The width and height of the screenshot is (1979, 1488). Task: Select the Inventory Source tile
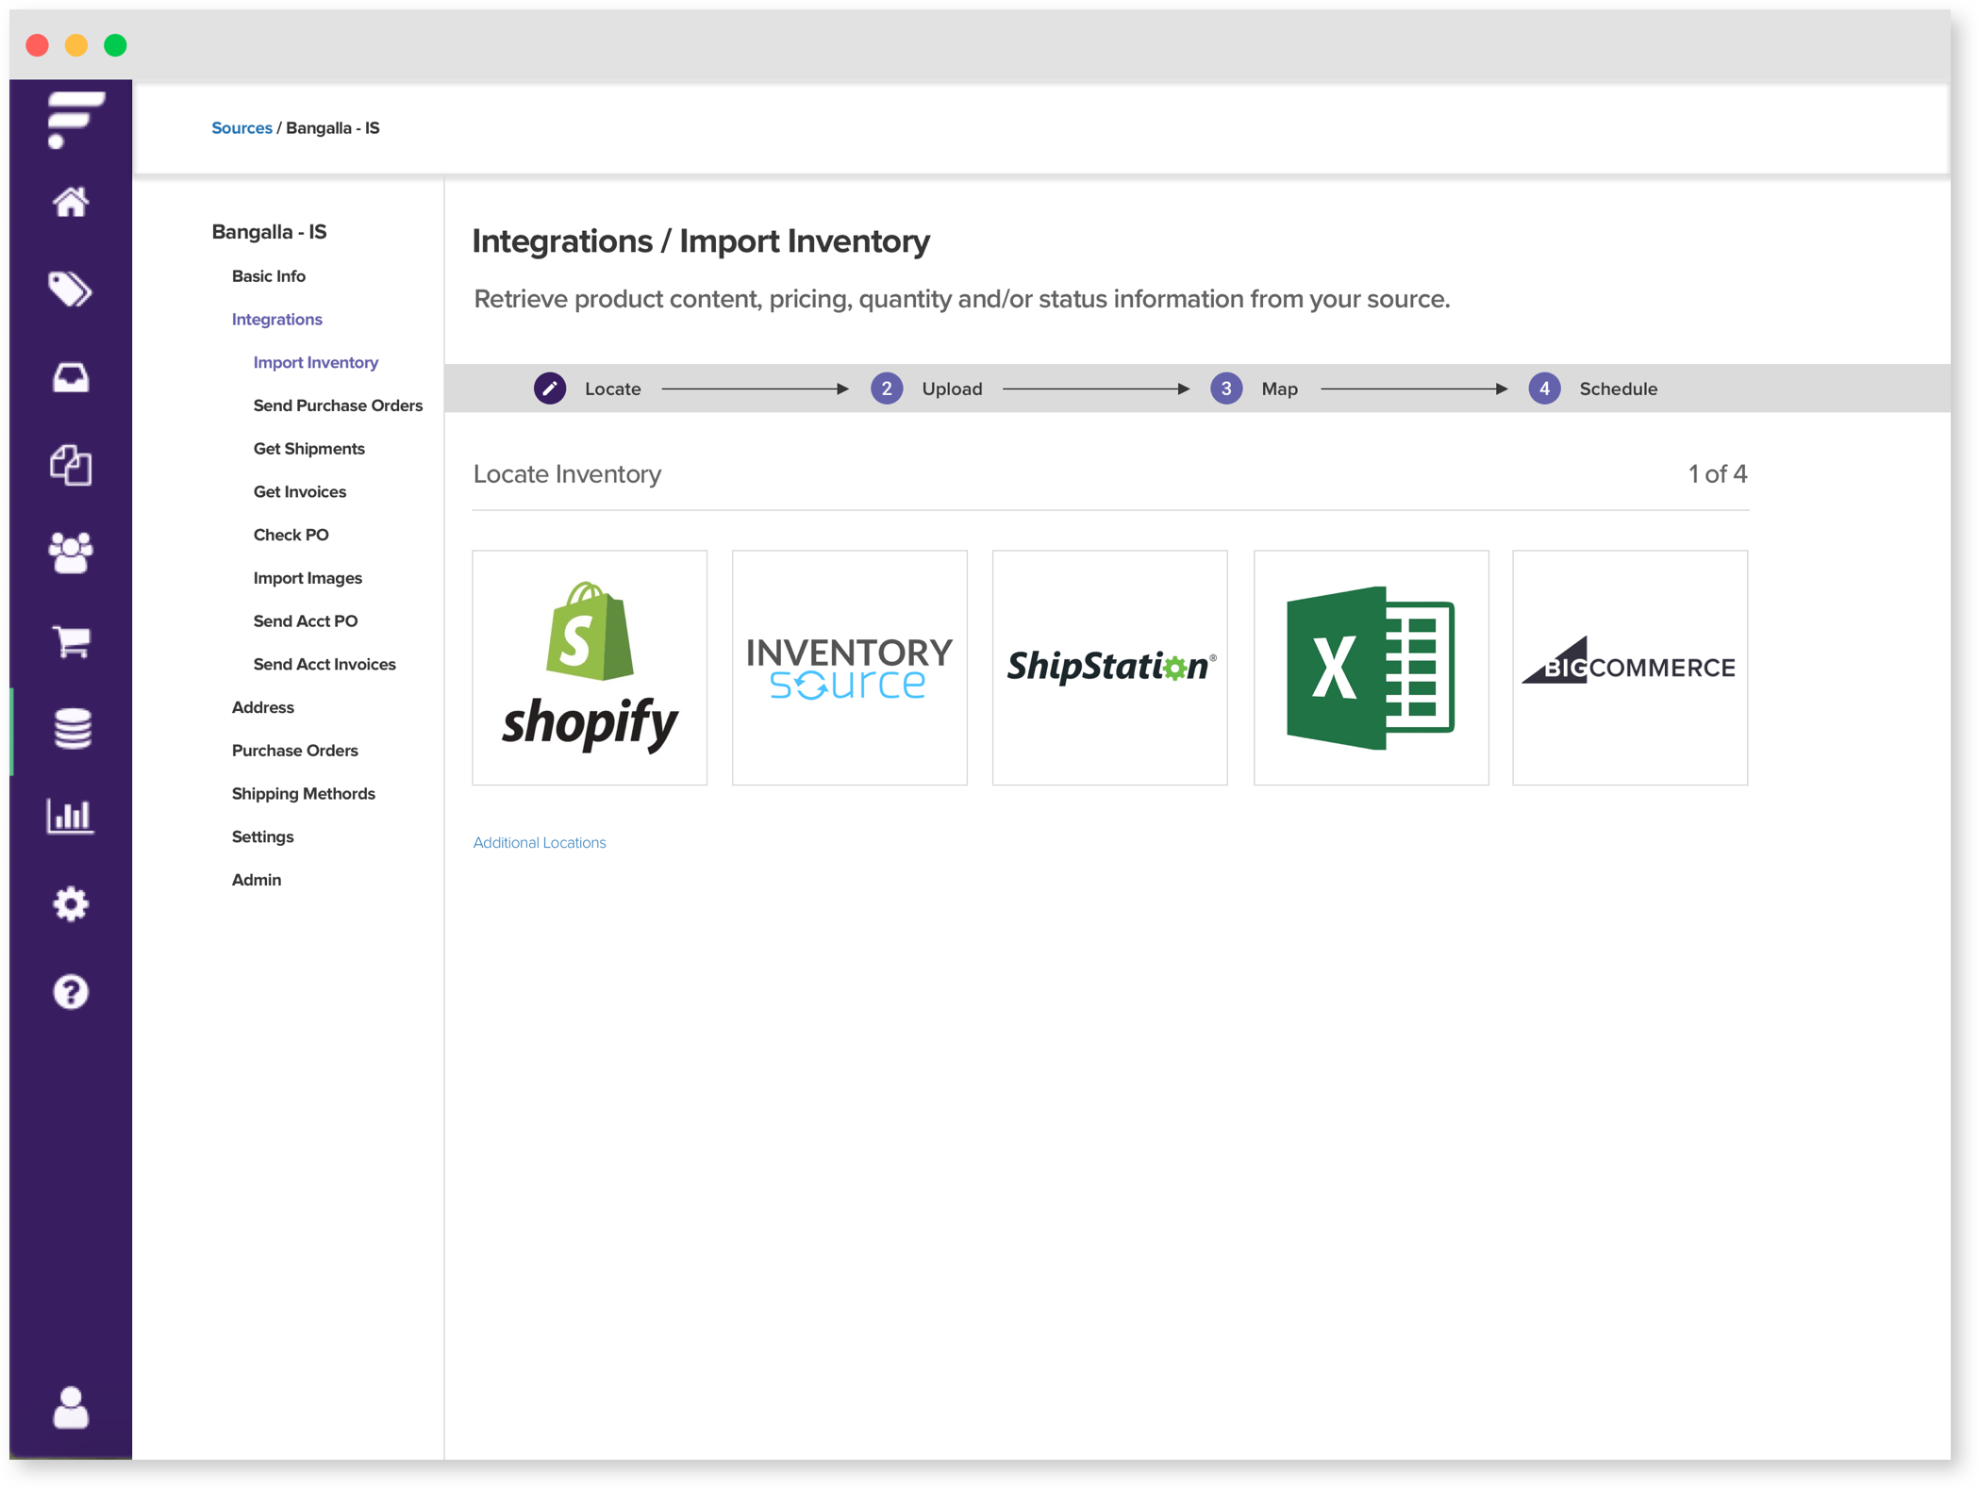[x=849, y=668]
